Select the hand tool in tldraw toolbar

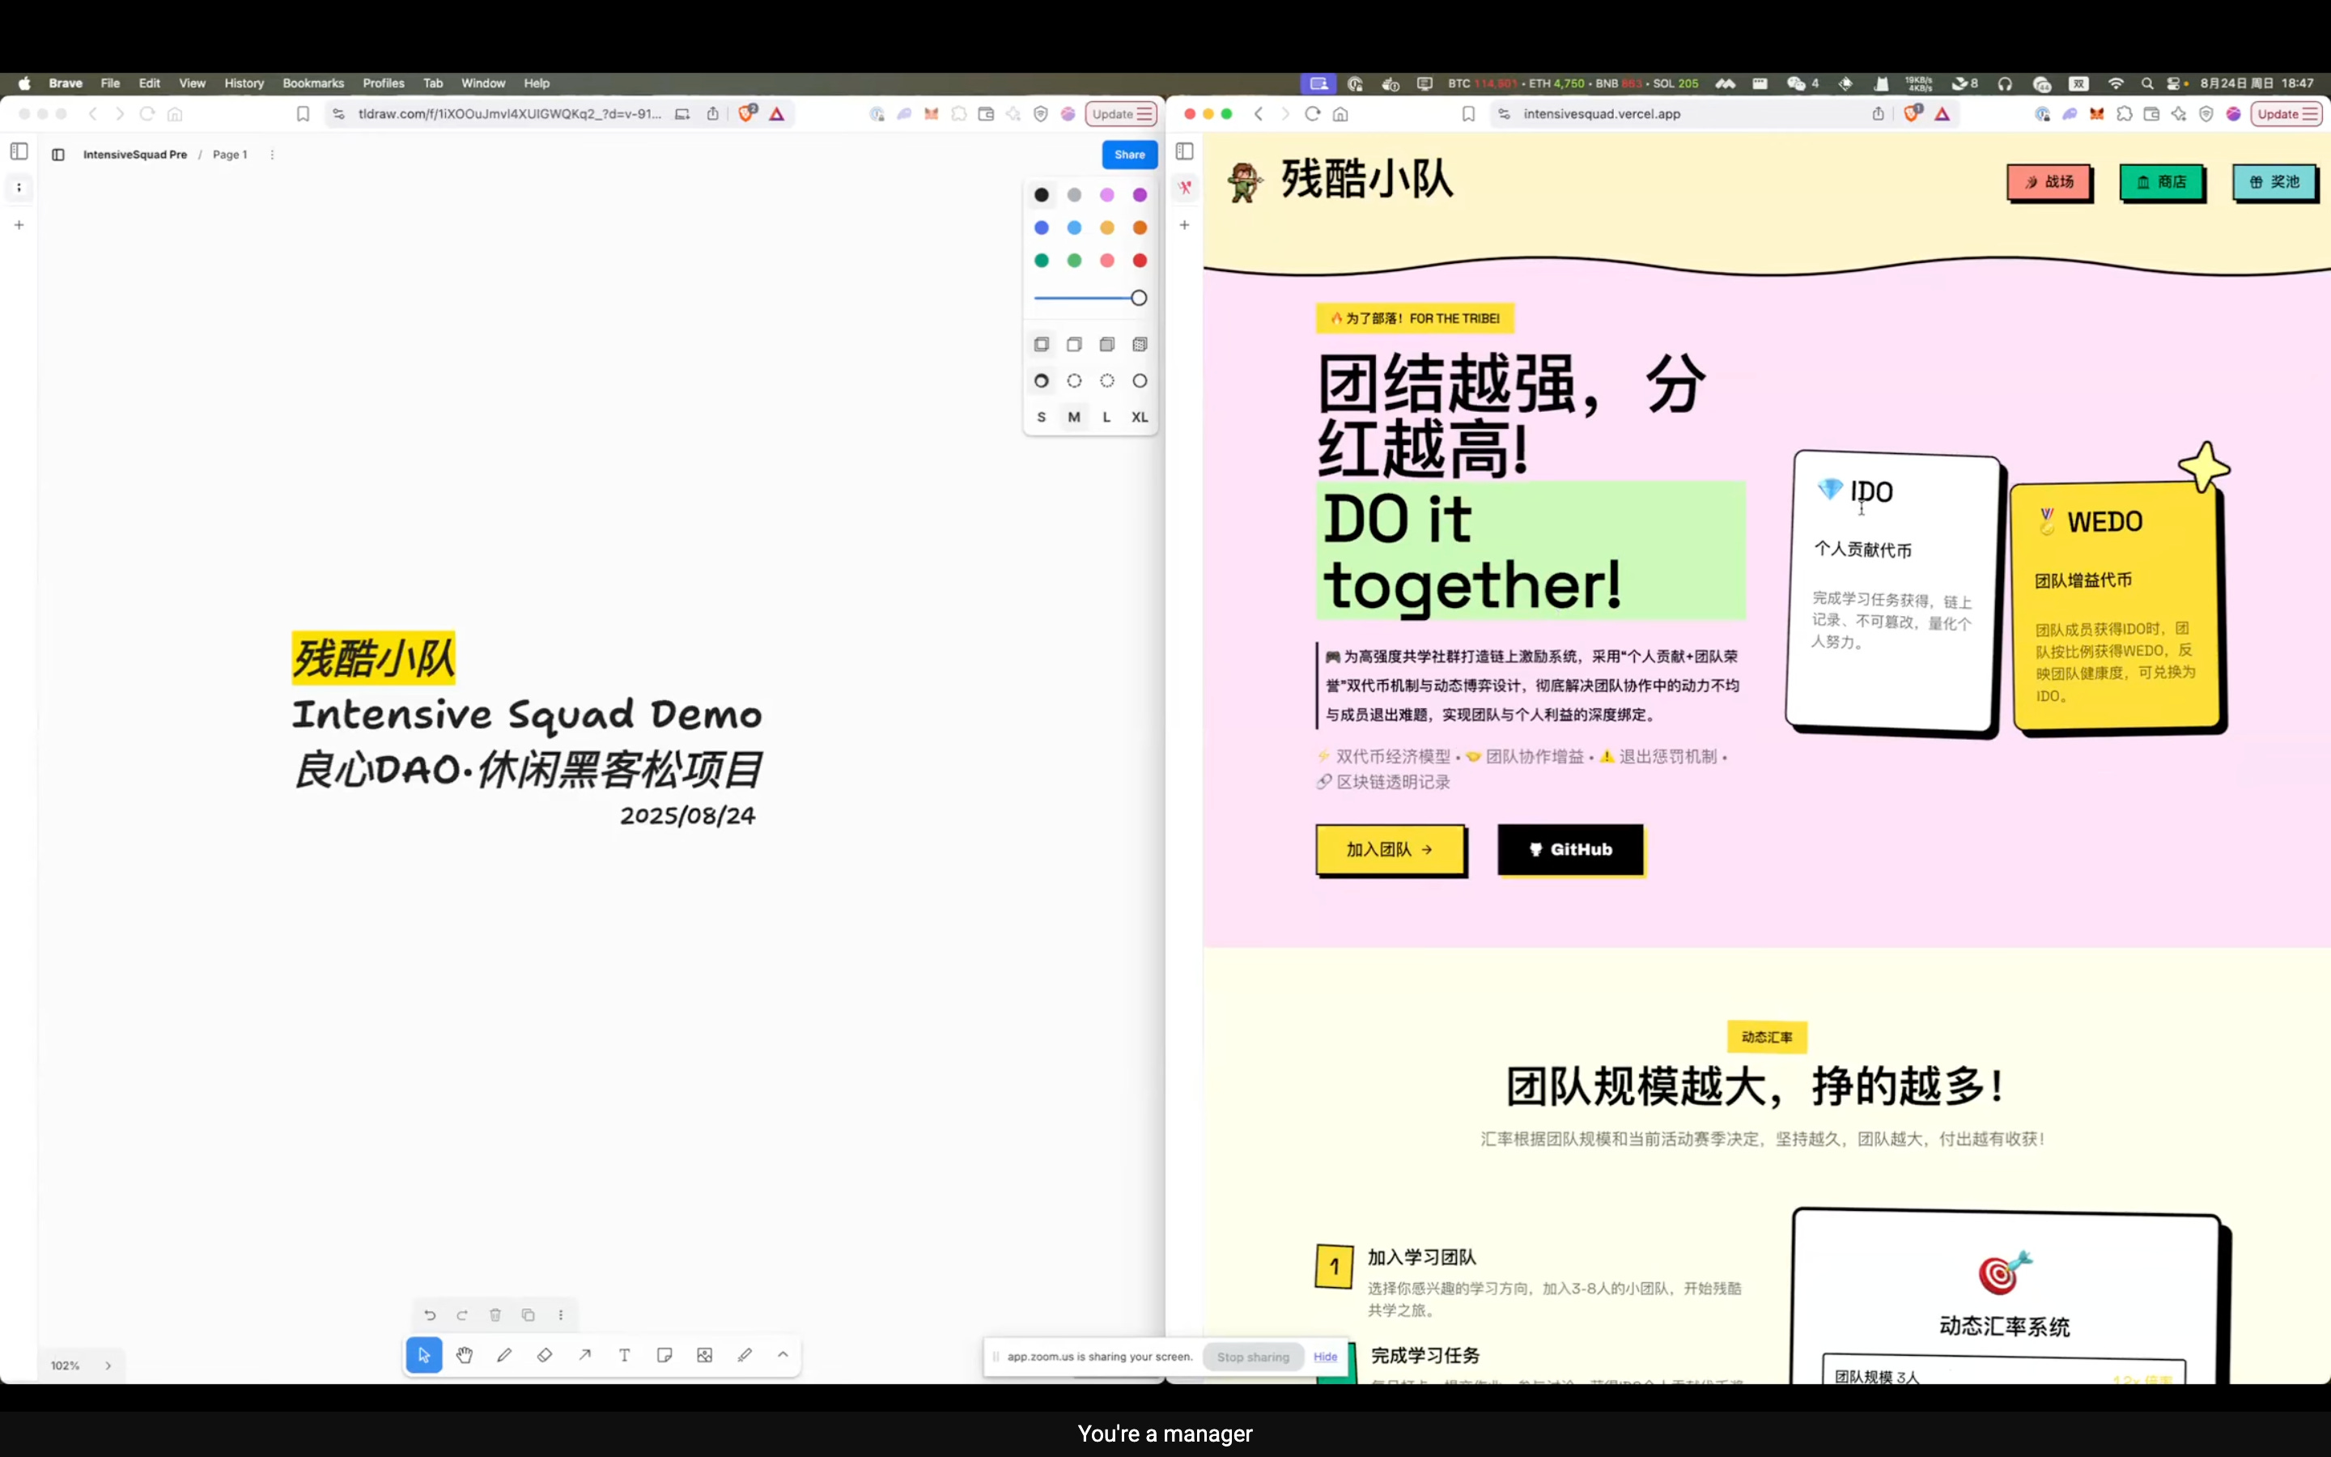[465, 1355]
